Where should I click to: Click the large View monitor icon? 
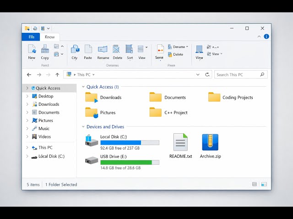tap(199, 50)
